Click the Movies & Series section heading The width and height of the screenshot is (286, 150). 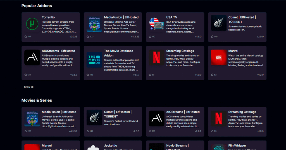[x=37, y=100]
